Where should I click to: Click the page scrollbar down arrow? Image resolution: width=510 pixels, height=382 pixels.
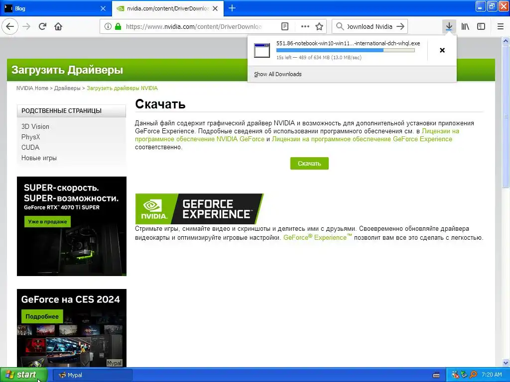[x=506, y=363]
